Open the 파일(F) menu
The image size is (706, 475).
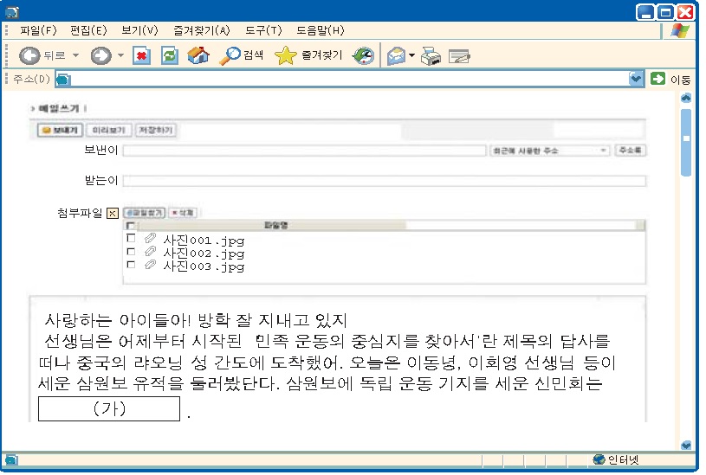click(x=38, y=30)
